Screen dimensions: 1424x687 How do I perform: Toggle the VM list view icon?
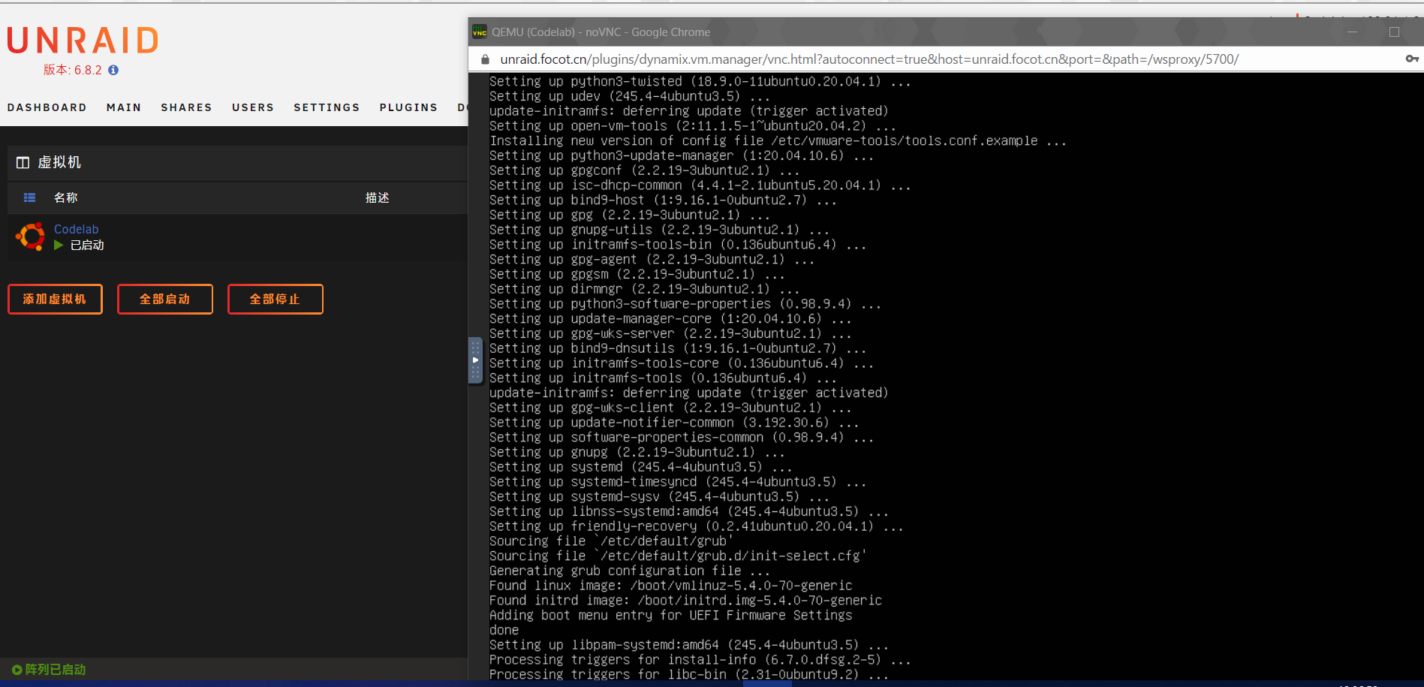pyautogui.click(x=30, y=197)
